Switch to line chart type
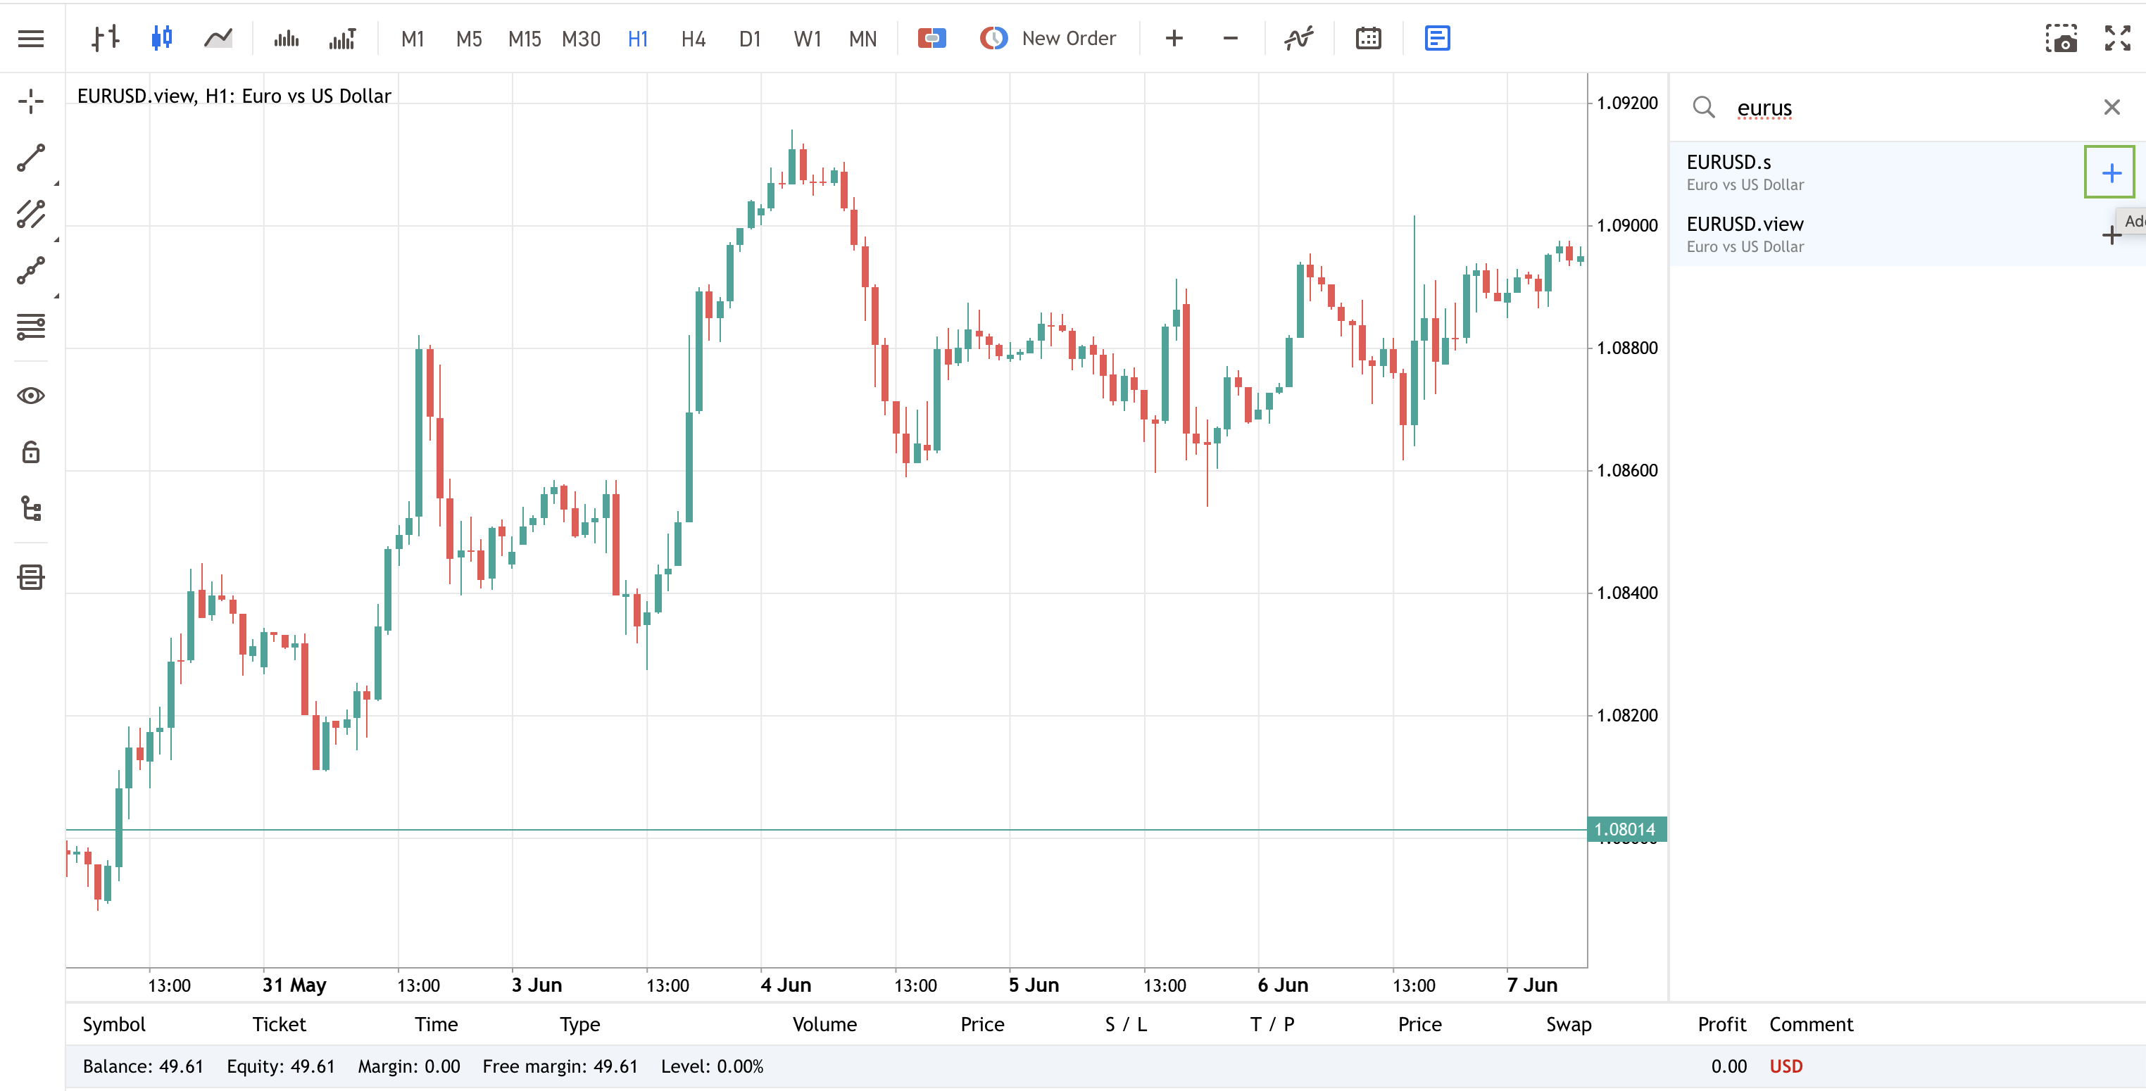This screenshot has width=2146, height=1091. point(218,38)
